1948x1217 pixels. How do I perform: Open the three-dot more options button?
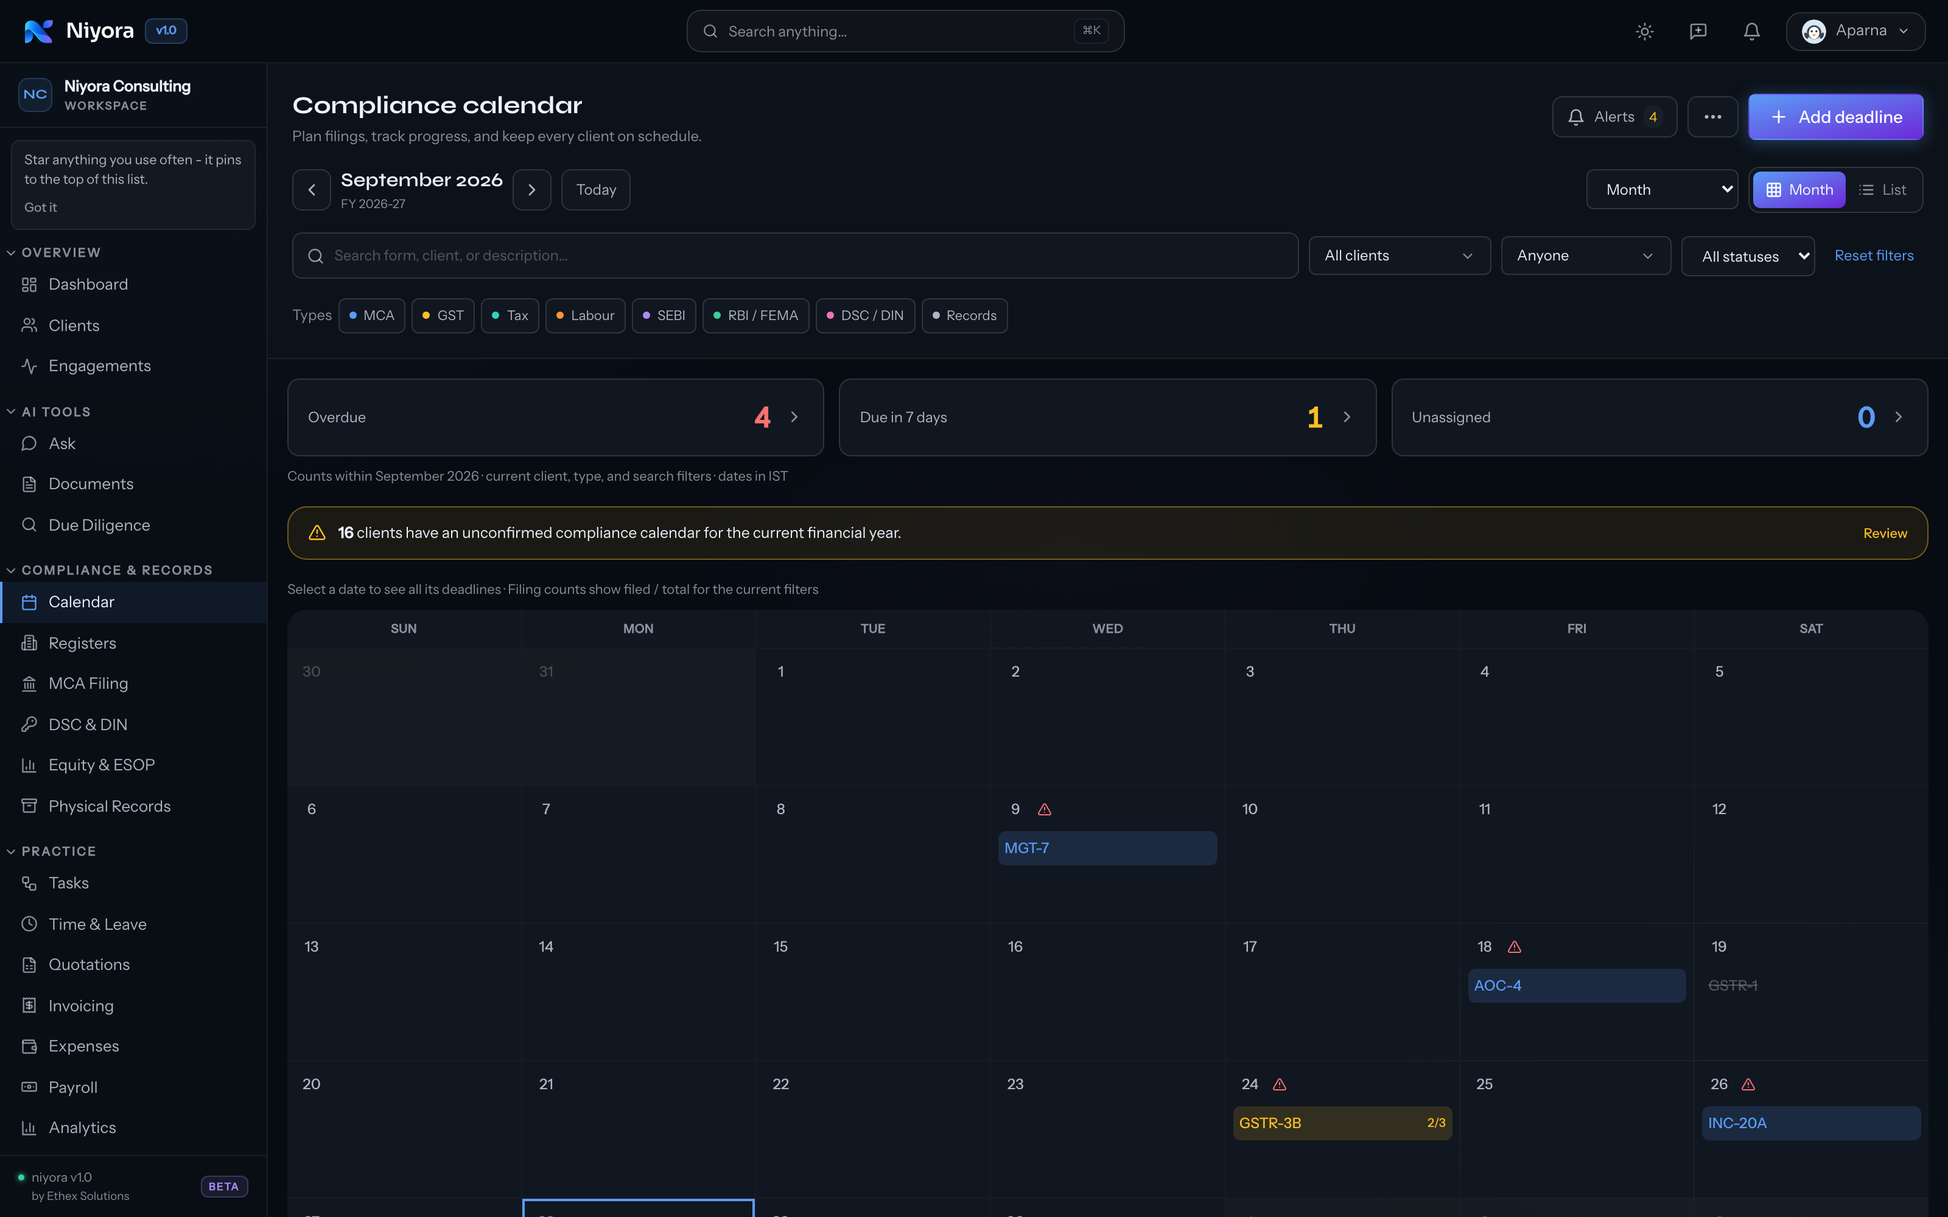pyautogui.click(x=1712, y=117)
